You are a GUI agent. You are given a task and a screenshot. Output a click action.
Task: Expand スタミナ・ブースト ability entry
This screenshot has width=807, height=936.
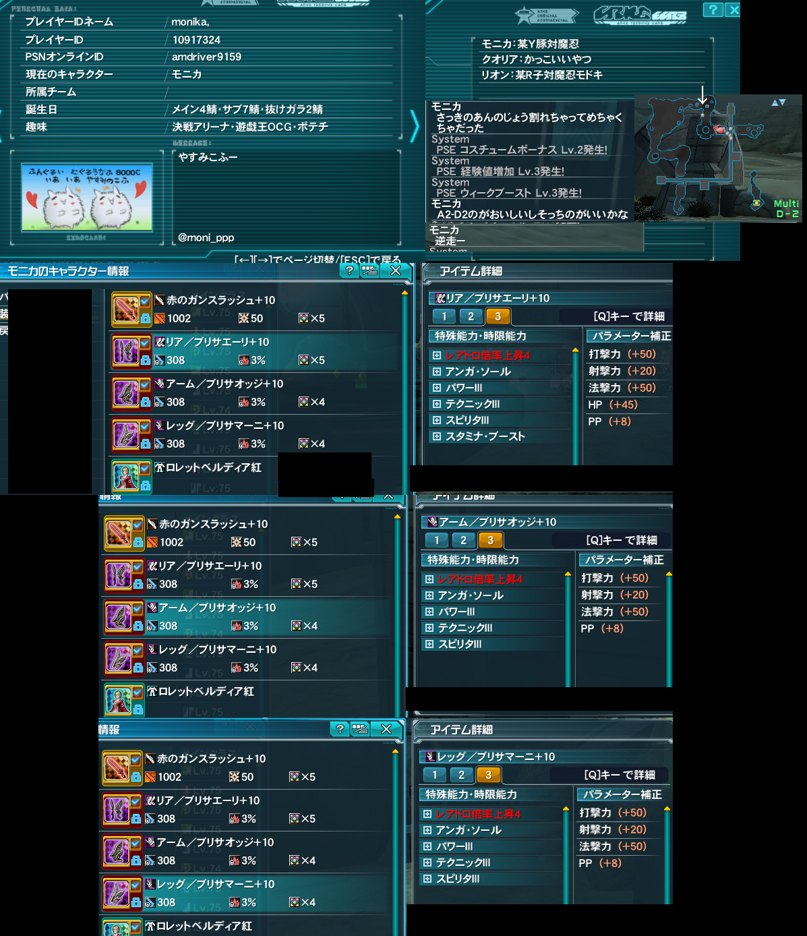click(x=437, y=436)
